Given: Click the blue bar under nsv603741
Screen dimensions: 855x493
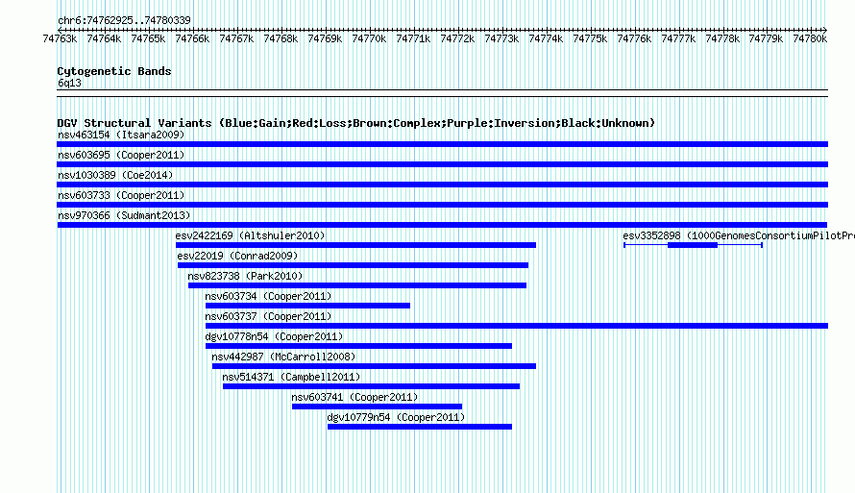Looking at the screenshot, I should (x=377, y=407).
